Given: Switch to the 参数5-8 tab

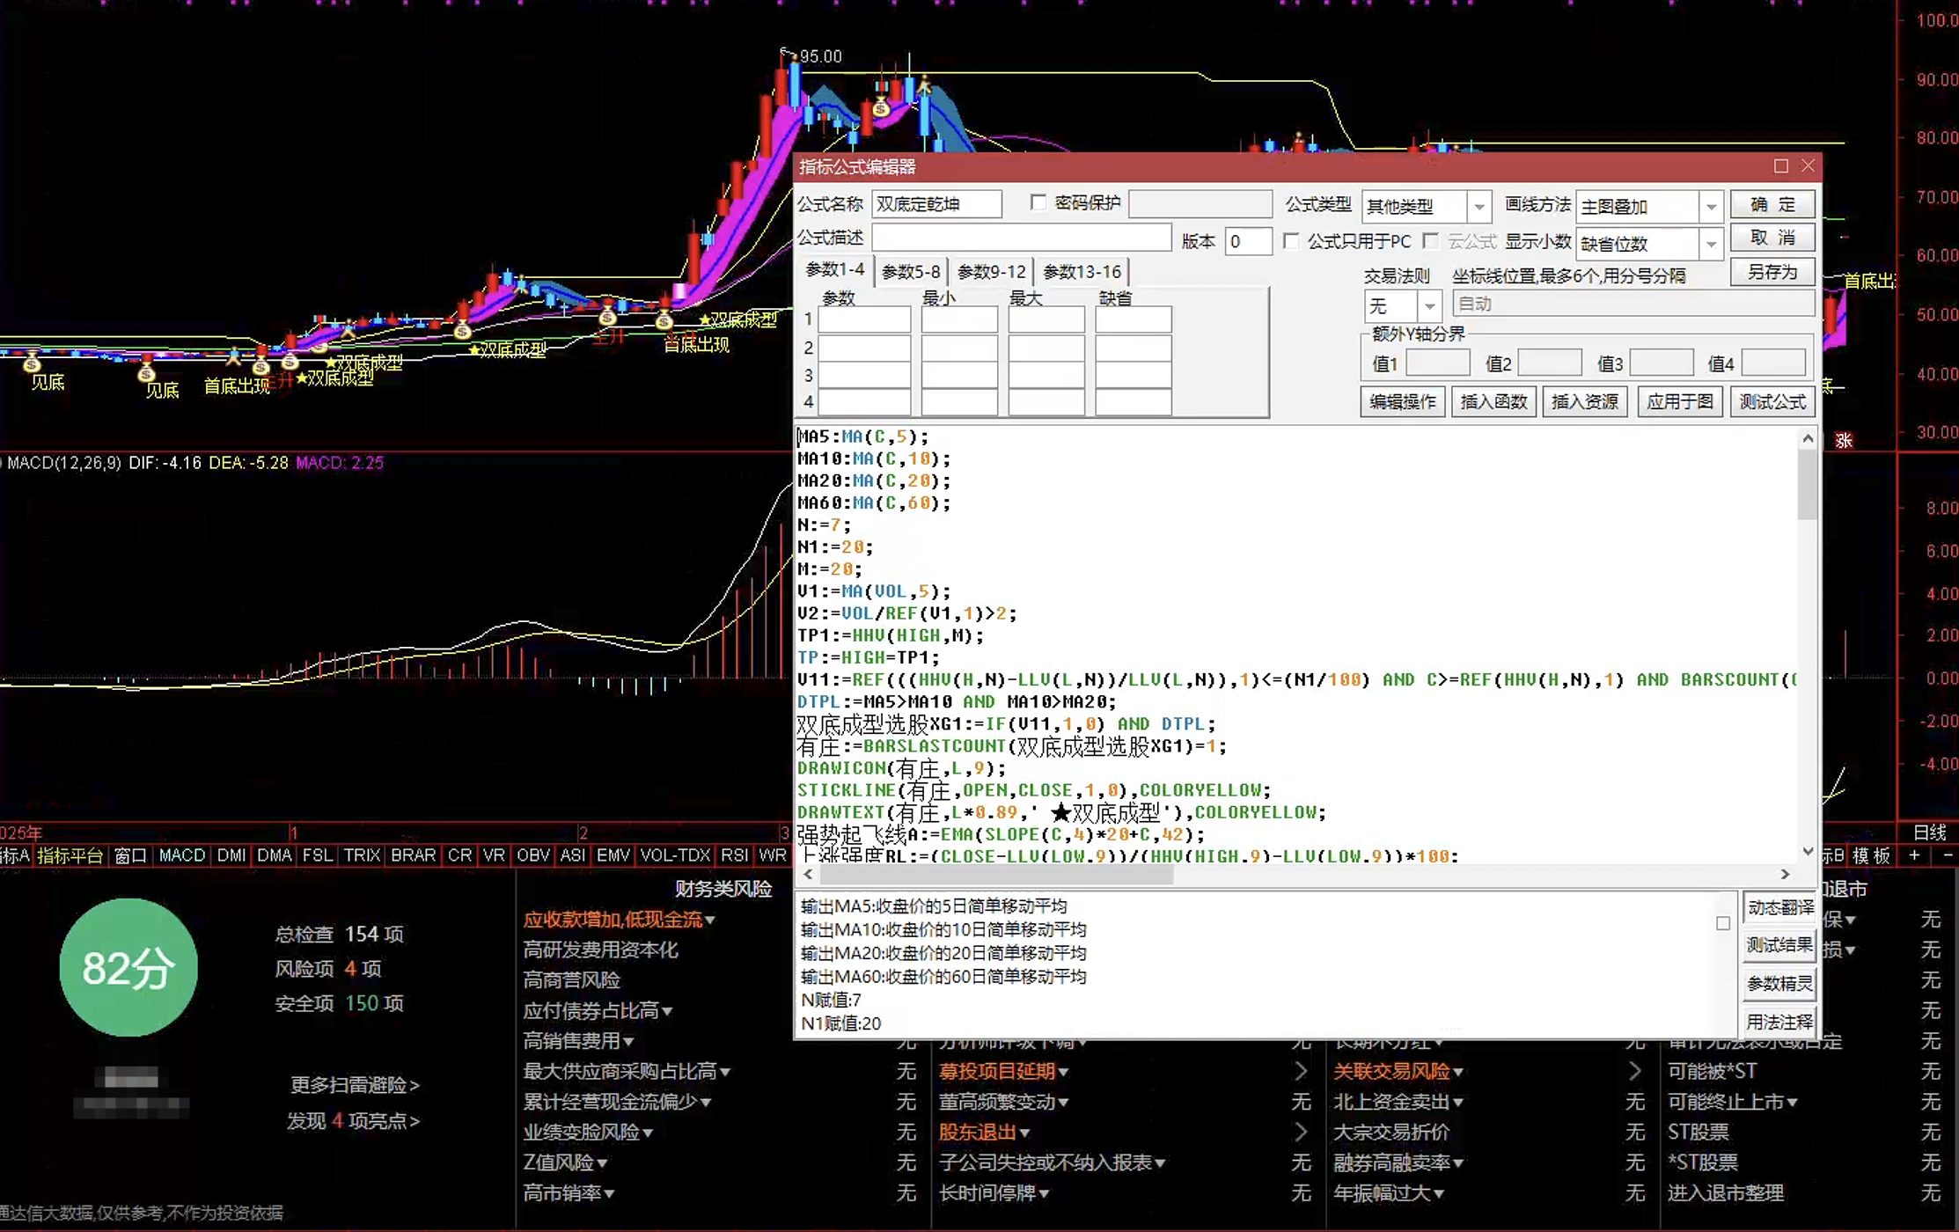Looking at the screenshot, I should pyautogui.click(x=911, y=272).
